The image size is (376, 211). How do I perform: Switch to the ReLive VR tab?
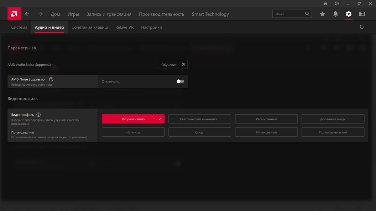(x=124, y=27)
